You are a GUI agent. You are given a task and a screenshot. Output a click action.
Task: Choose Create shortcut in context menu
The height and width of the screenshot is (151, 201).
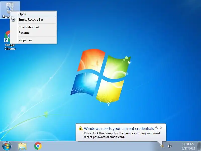pos(33,27)
